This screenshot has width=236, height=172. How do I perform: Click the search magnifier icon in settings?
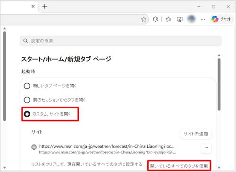coord(25,41)
